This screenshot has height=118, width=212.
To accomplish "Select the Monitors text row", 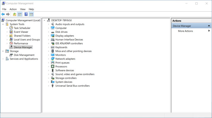I will [x=61, y=55].
